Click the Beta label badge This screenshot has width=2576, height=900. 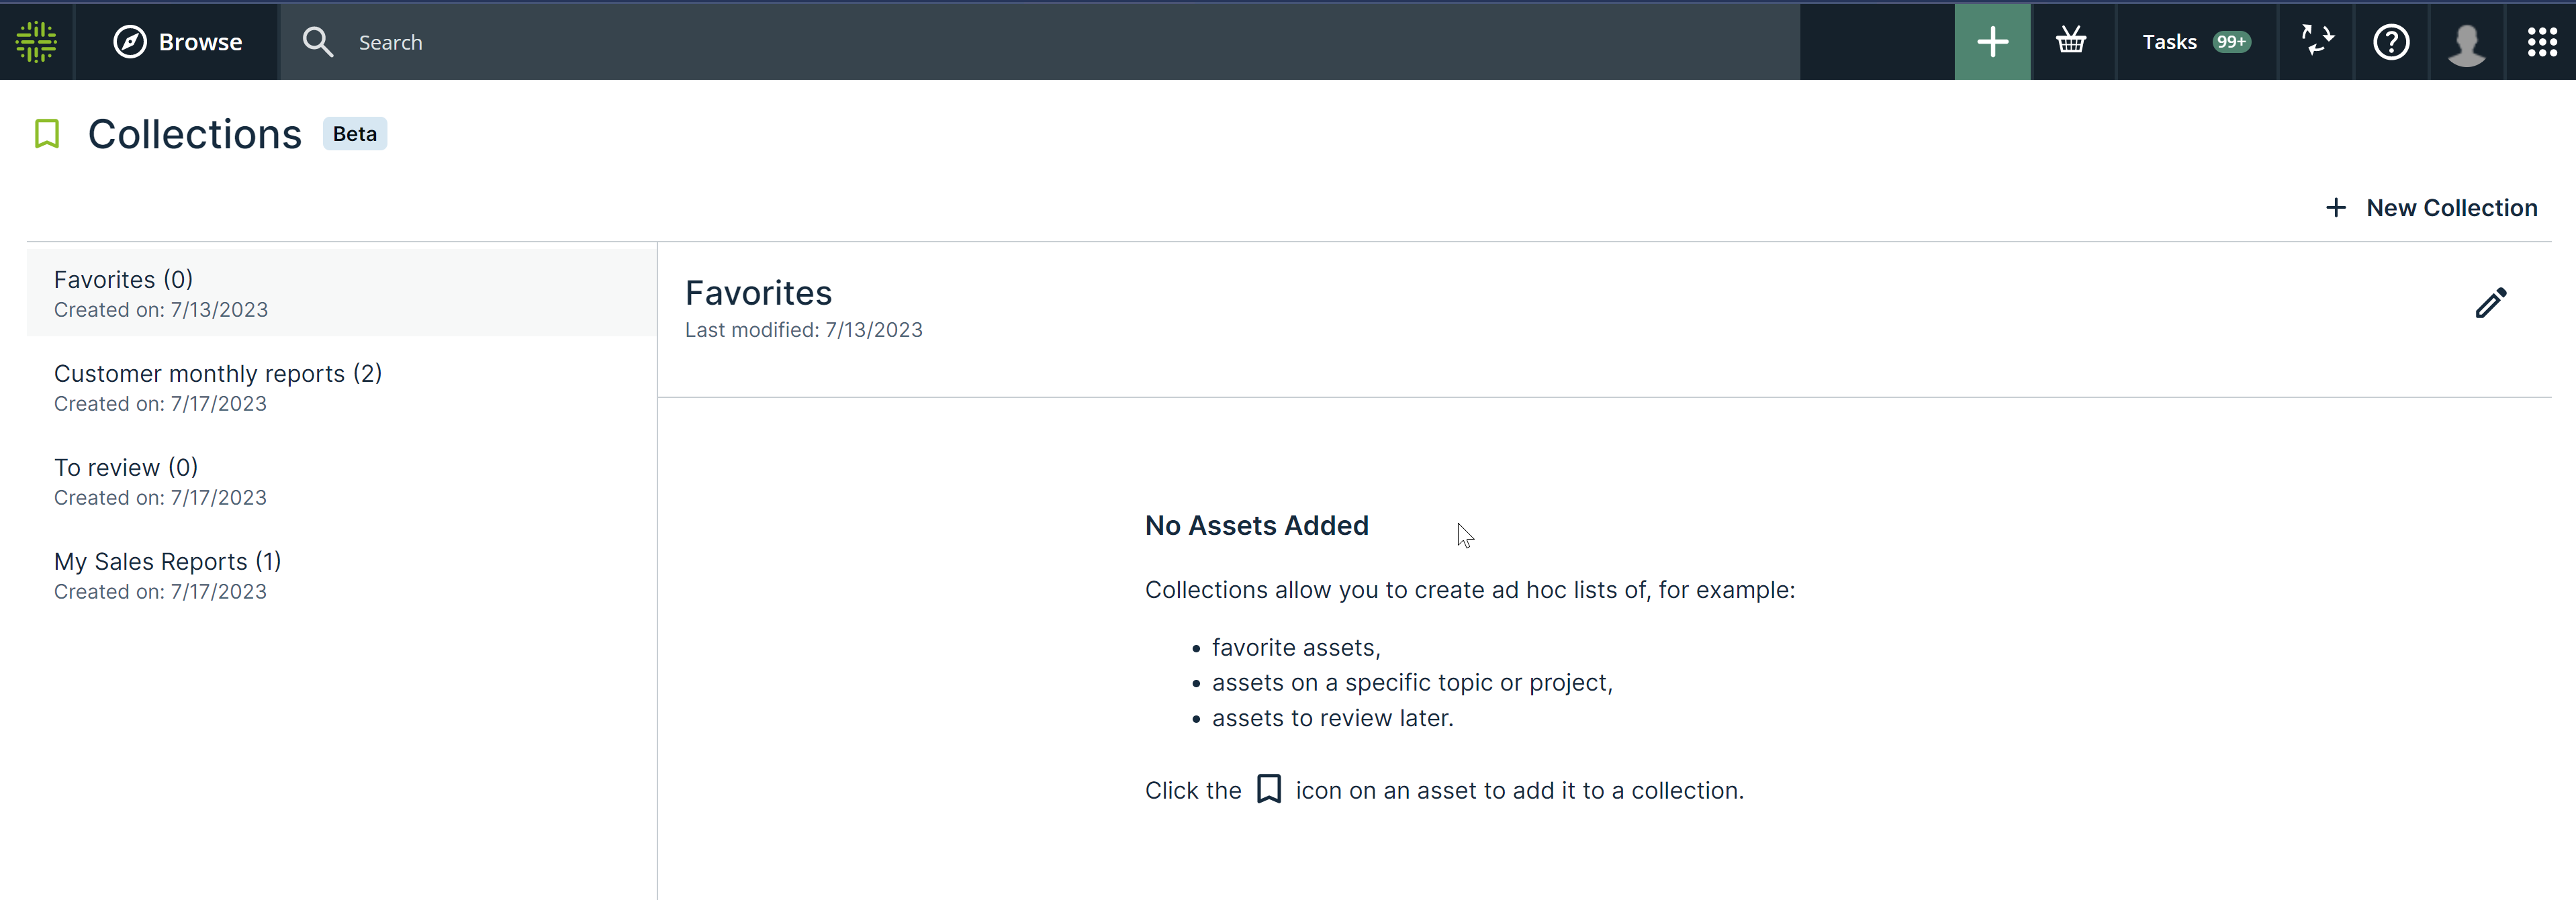click(x=355, y=134)
